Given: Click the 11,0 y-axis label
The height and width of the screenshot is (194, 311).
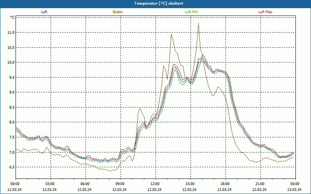Looking at the screenshot, I should click(11, 33).
